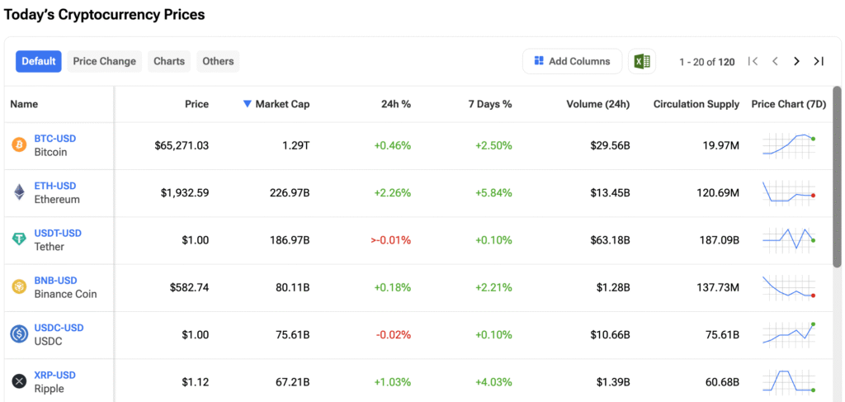Open the ETH-USD link
This screenshot has width=845, height=402.
[55, 186]
